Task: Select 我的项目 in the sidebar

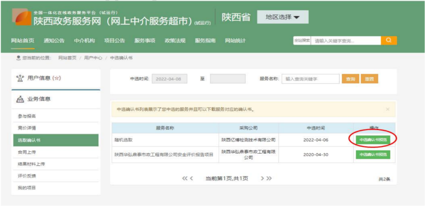Action: [56, 188]
